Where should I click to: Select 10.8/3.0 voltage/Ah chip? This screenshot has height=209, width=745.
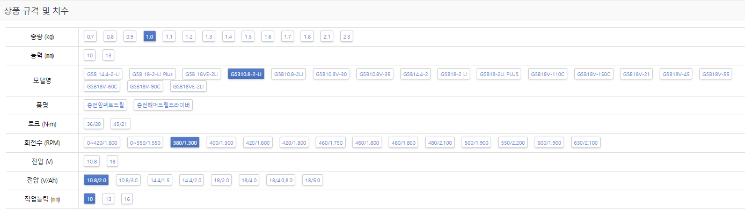point(128,180)
